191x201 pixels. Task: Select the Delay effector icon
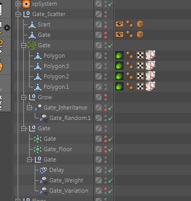(43, 170)
